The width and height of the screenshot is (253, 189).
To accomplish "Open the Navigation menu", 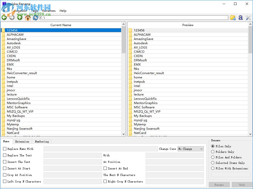I will coord(19,11).
